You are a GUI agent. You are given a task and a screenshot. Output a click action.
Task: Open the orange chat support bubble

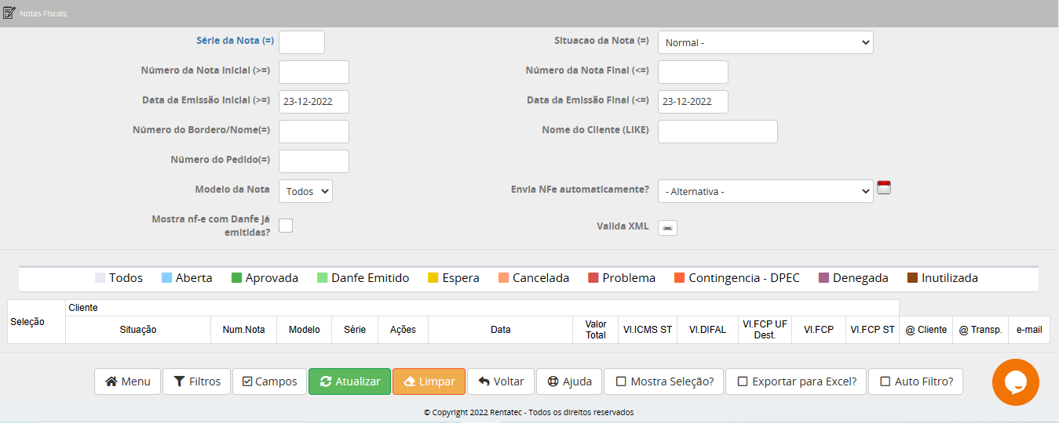pyautogui.click(x=1015, y=382)
